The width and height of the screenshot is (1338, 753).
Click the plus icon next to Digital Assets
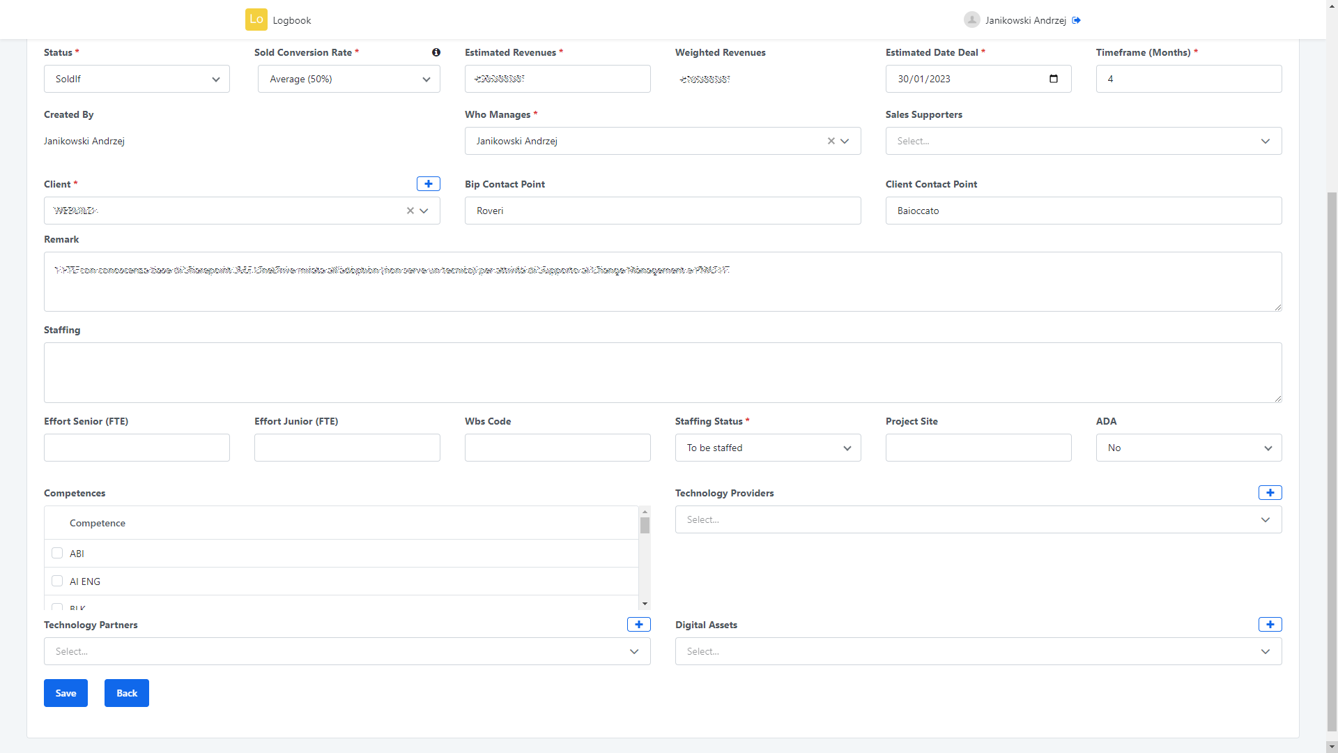pyautogui.click(x=1270, y=624)
